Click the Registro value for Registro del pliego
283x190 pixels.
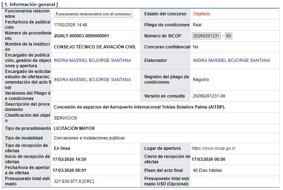pyautogui.click(x=201, y=80)
